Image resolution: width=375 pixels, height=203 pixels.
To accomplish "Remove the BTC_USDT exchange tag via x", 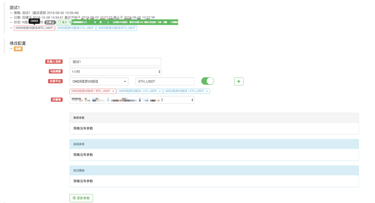I will tap(113, 91).
